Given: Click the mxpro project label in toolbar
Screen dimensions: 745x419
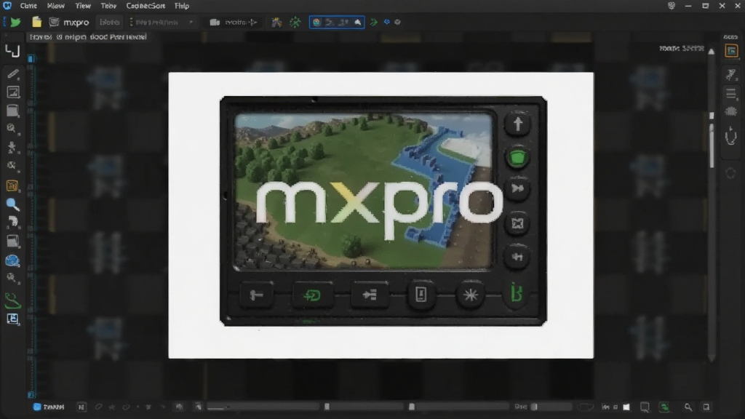Looking at the screenshot, I should click(76, 23).
